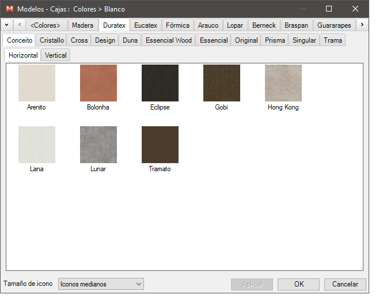Click the Tramato label text
Viewport: 379px width, 298px height.
pyautogui.click(x=160, y=169)
